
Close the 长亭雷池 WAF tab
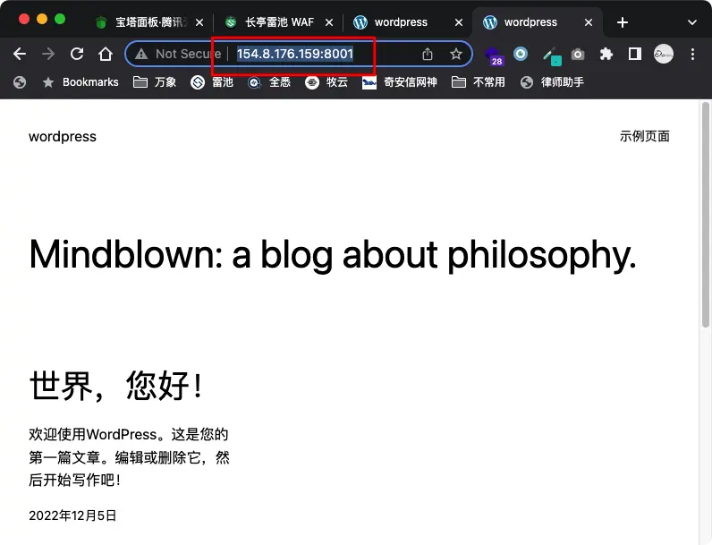pyautogui.click(x=329, y=22)
